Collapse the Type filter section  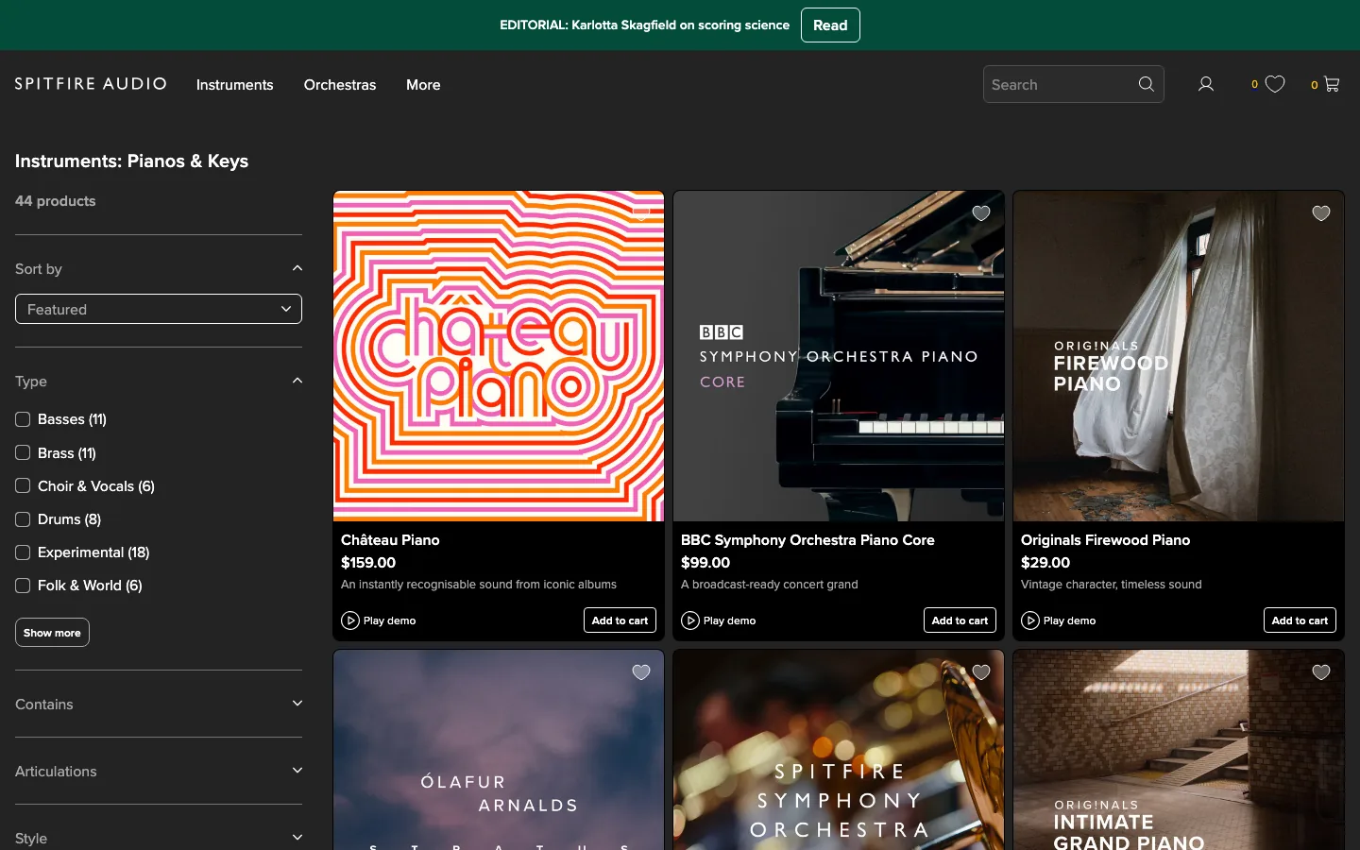[297, 381]
